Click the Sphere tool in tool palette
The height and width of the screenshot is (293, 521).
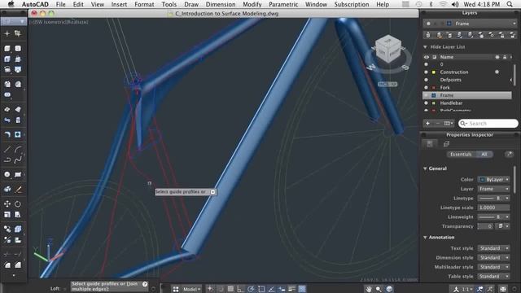[x=7, y=174]
